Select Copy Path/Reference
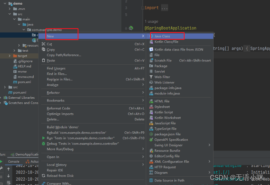 coord(92,55)
